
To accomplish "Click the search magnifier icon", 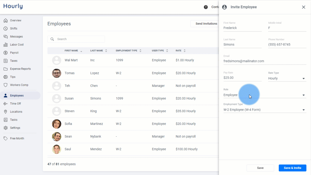I will click(x=52, y=39).
